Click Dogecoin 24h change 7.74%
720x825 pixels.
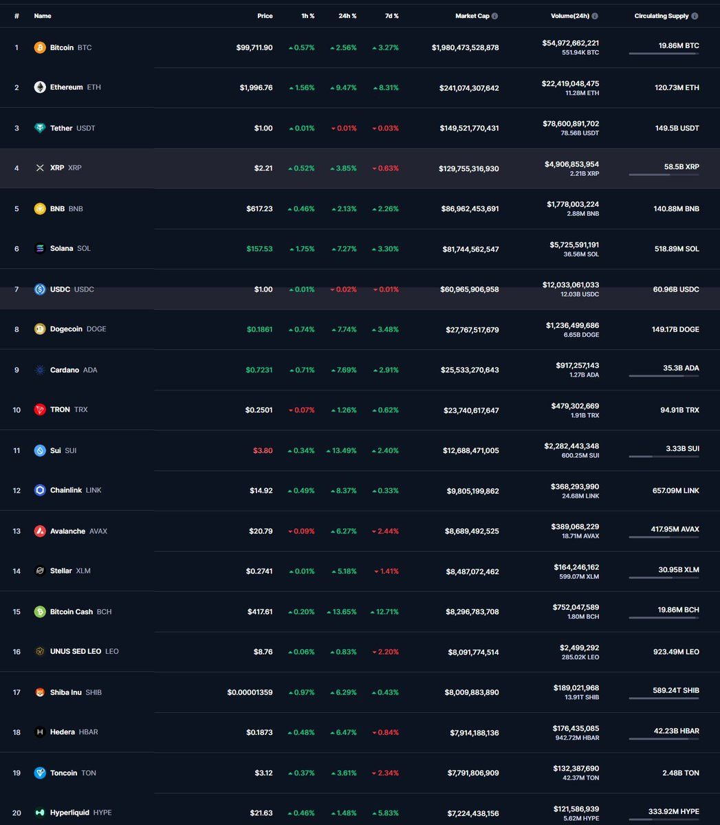[x=344, y=329]
